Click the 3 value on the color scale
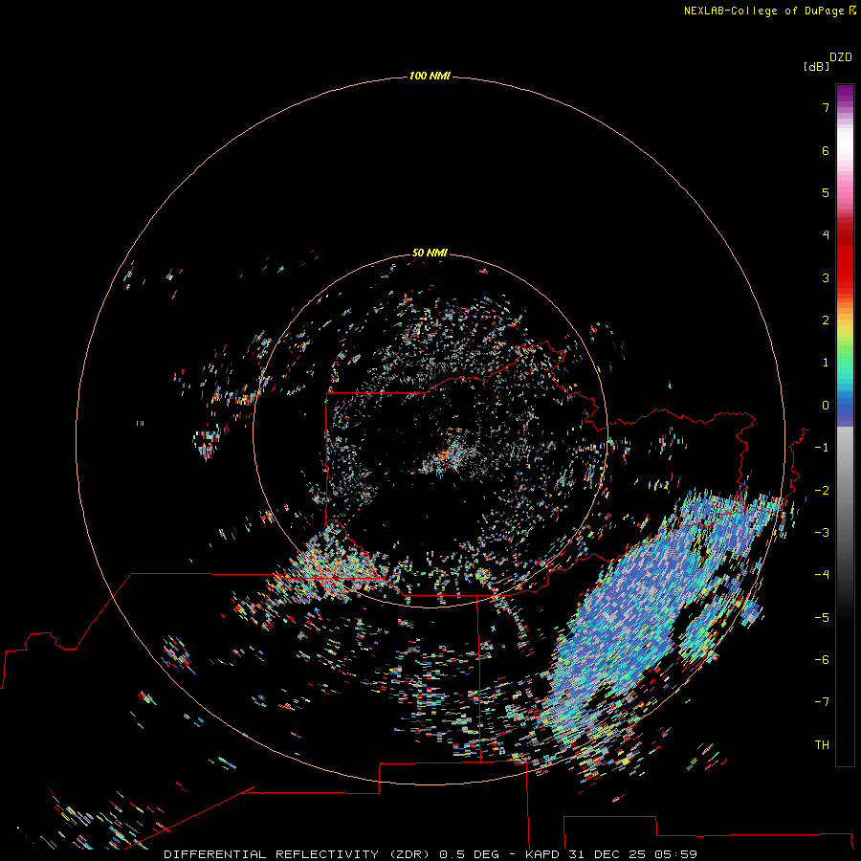Viewport: 861px width, 861px height. pyautogui.click(x=826, y=277)
